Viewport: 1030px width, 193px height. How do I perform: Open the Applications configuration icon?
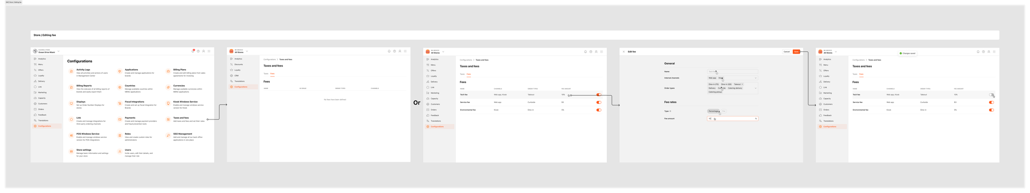[120, 71]
